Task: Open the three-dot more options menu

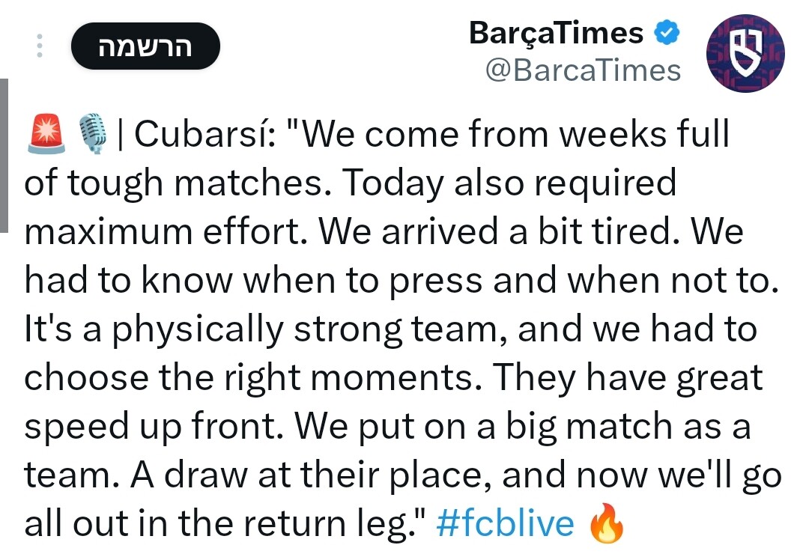Action: (40, 46)
